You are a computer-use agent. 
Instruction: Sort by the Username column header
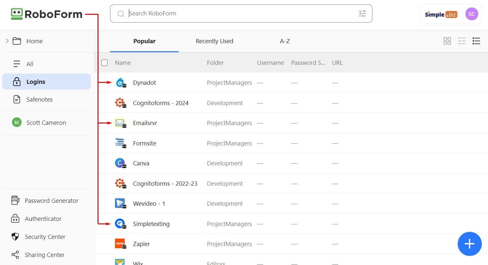click(x=270, y=63)
